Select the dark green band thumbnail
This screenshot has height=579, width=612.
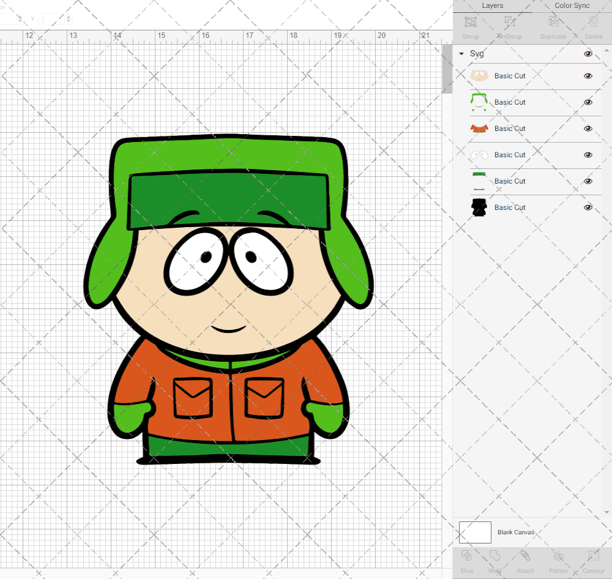pyautogui.click(x=479, y=181)
